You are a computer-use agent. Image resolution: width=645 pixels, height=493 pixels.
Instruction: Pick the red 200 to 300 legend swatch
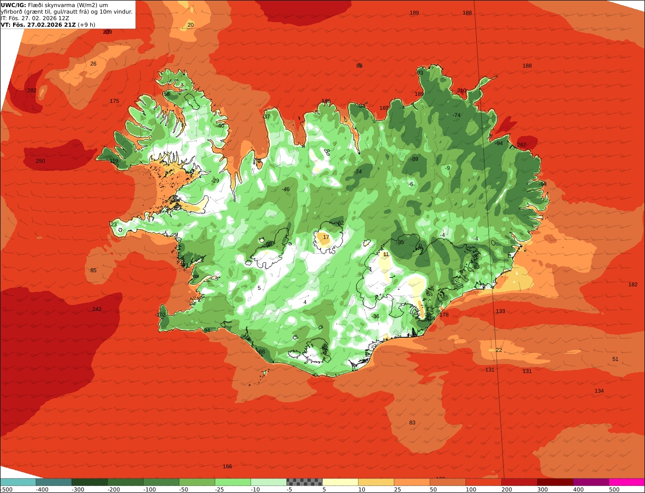coord(519,482)
